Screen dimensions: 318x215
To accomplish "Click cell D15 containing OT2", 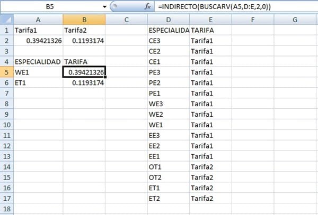I will 169,177.
